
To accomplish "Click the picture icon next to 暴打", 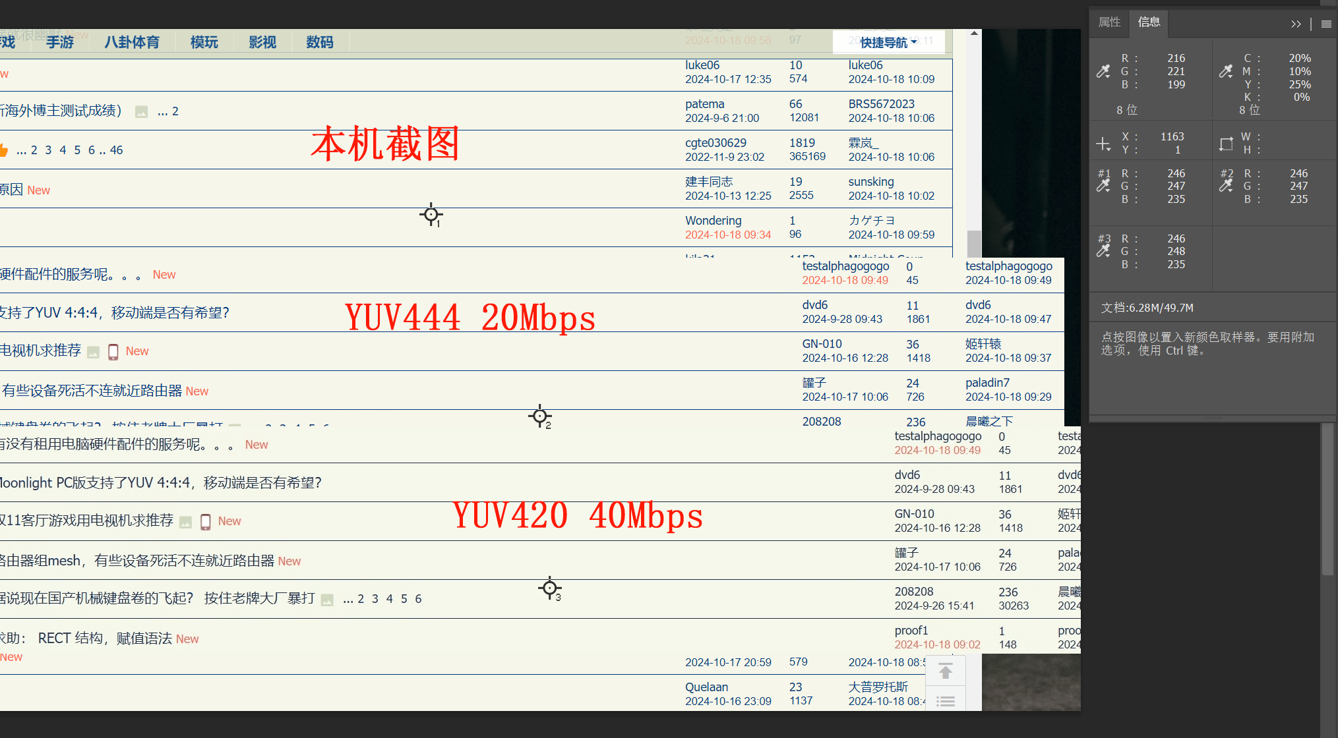I will click(327, 600).
